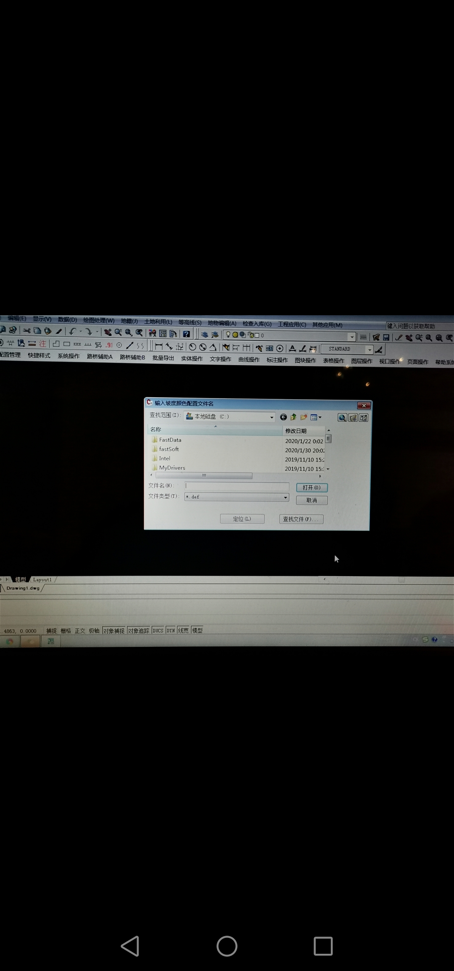Open the 批量导出 toolbar menu

(163, 358)
